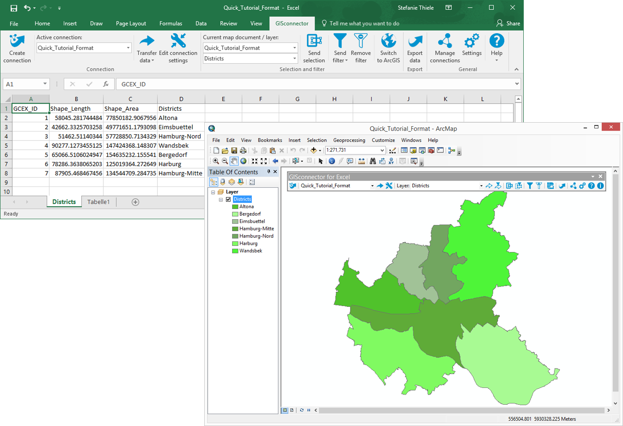Image resolution: width=623 pixels, height=426 pixels.
Task: Click Create connection in Excel ribbon
Action: 17,49
